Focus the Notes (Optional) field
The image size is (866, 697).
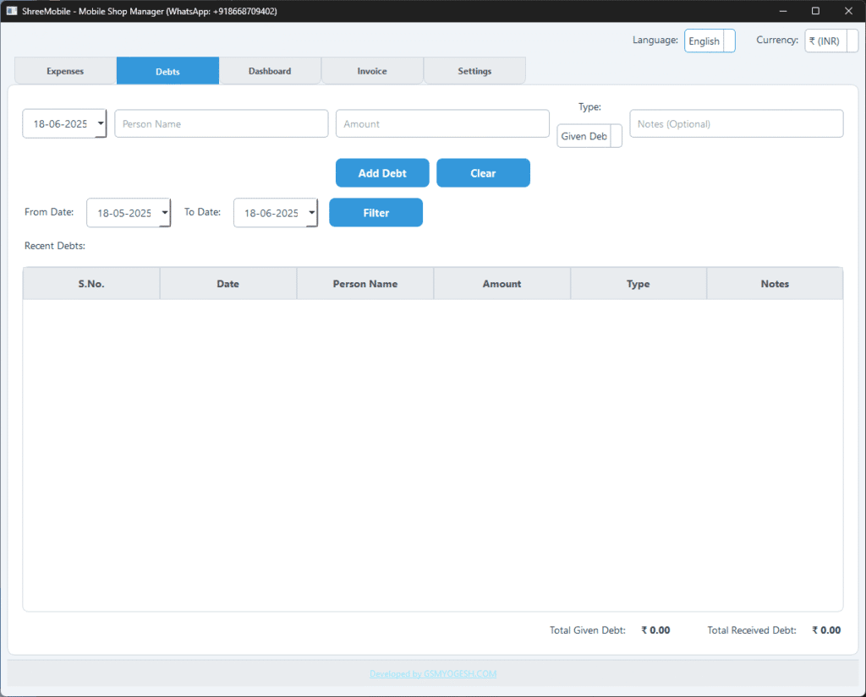[x=737, y=123]
